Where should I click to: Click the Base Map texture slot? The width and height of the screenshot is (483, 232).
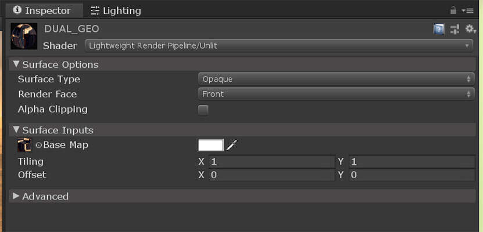pyautogui.click(x=24, y=145)
